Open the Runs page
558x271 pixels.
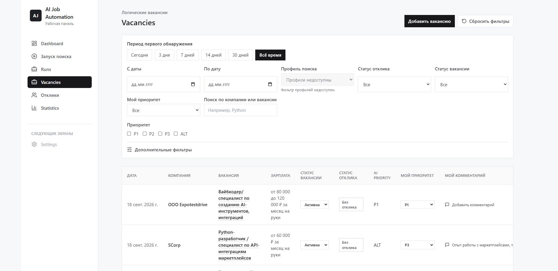point(59,69)
